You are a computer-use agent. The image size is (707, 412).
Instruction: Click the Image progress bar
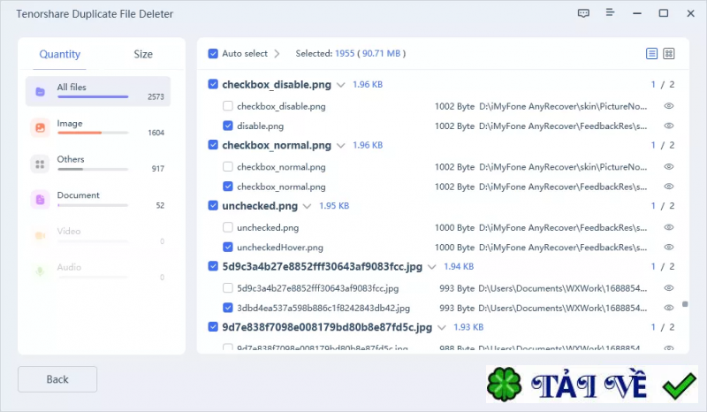click(93, 133)
